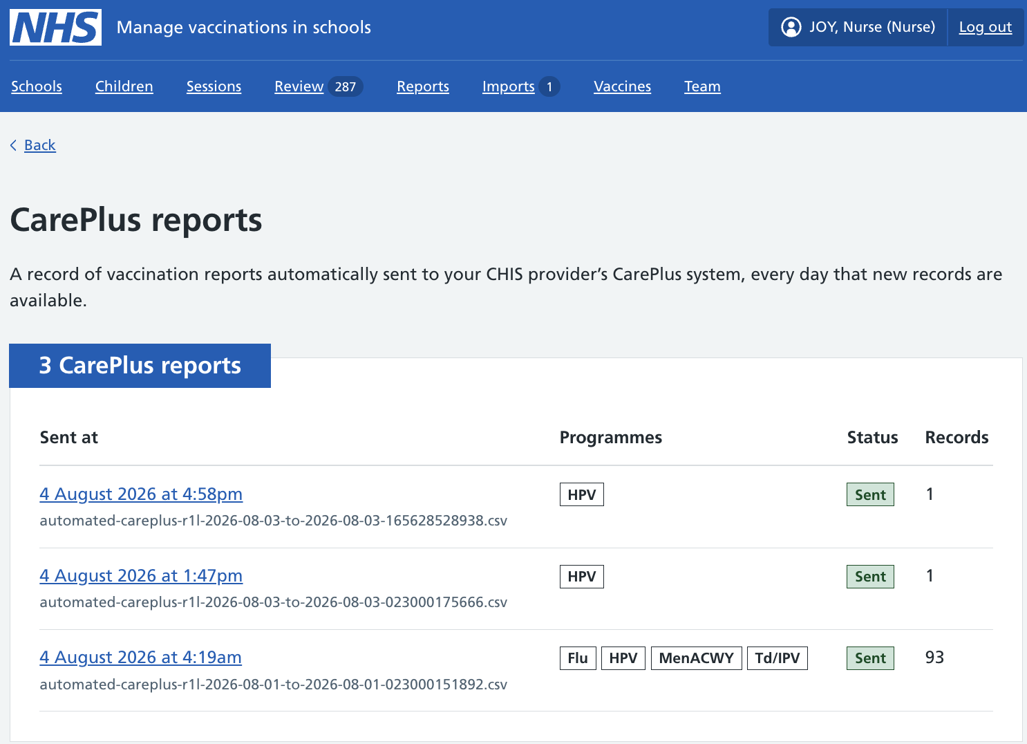Open the Vaccines navigation link
Image resolution: width=1027 pixels, height=744 pixels.
point(622,86)
